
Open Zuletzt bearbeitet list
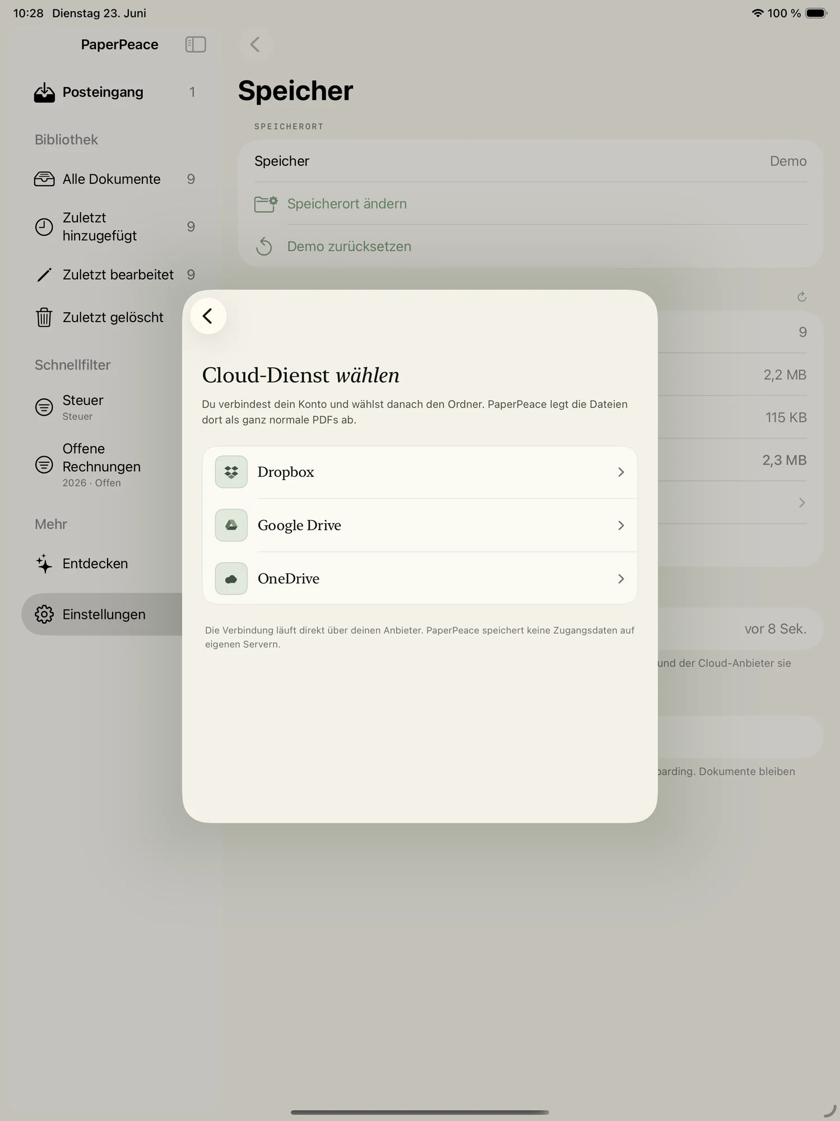(x=115, y=275)
